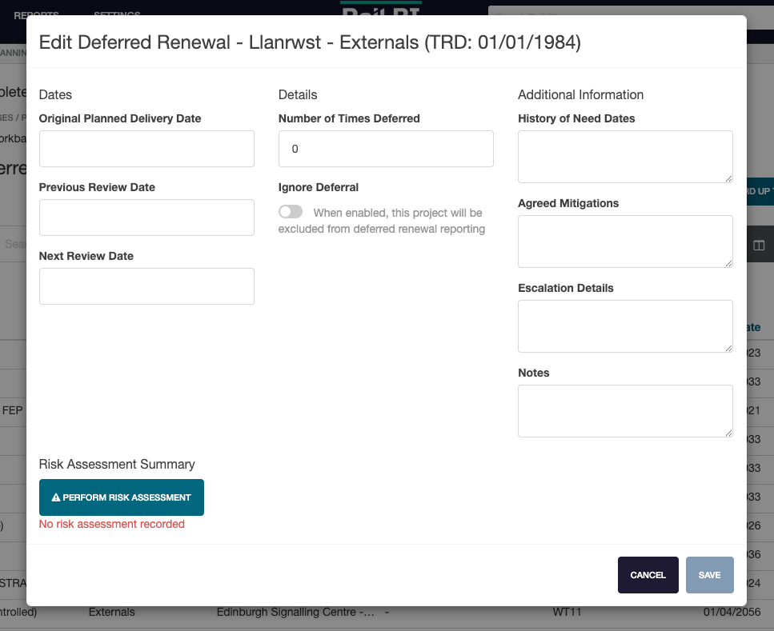This screenshot has height=631, width=774.
Task: Click inside the Agreed Mitigations text area
Action: (624, 241)
